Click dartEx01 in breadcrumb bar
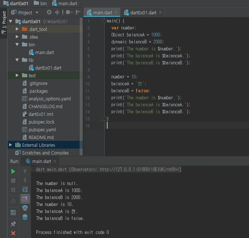The height and width of the screenshot is (238, 249). (x=16, y=3)
